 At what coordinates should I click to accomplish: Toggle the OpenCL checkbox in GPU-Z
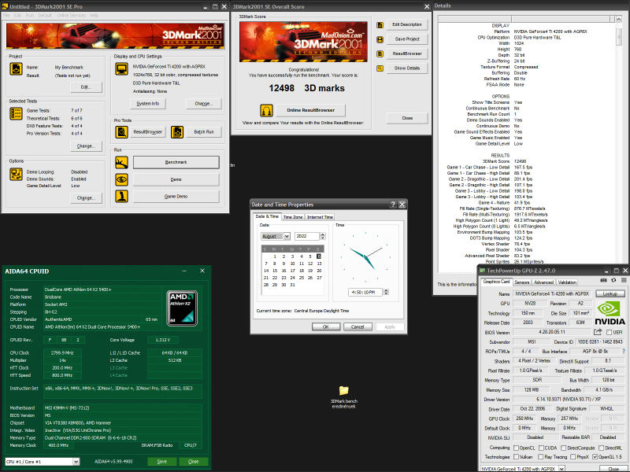pos(517,448)
